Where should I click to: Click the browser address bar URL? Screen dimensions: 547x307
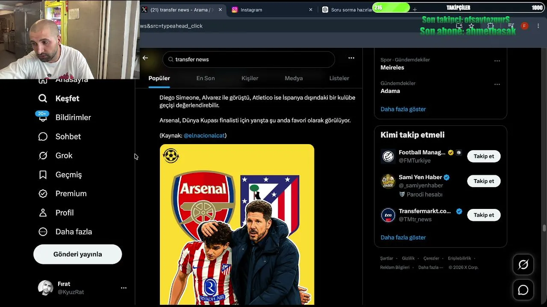pos(171,26)
